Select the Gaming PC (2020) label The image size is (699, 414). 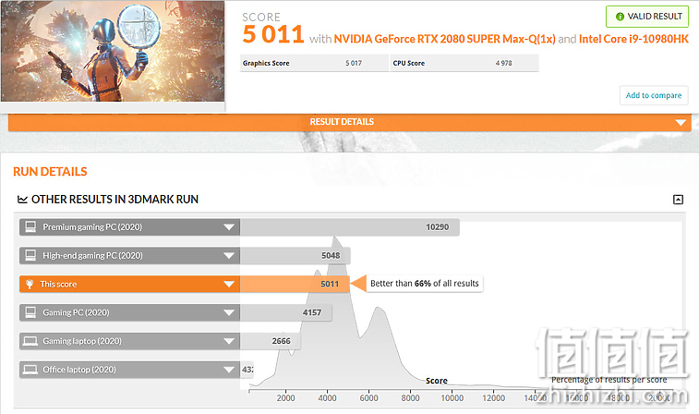click(x=76, y=312)
